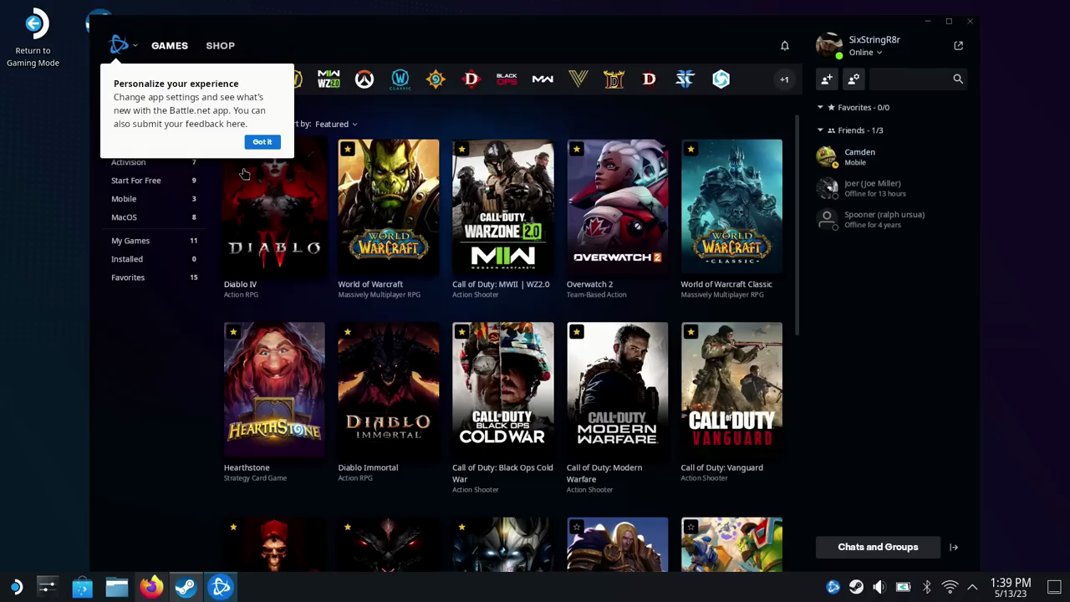The width and height of the screenshot is (1070, 602).
Task: Filter by Start For Free category
Action: (154, 181)
